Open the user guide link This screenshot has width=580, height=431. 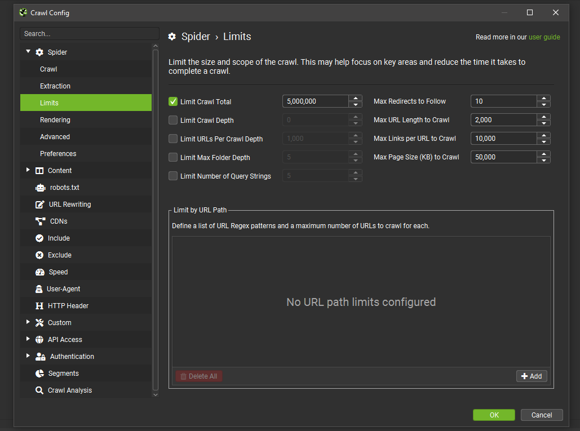point(544,37)
